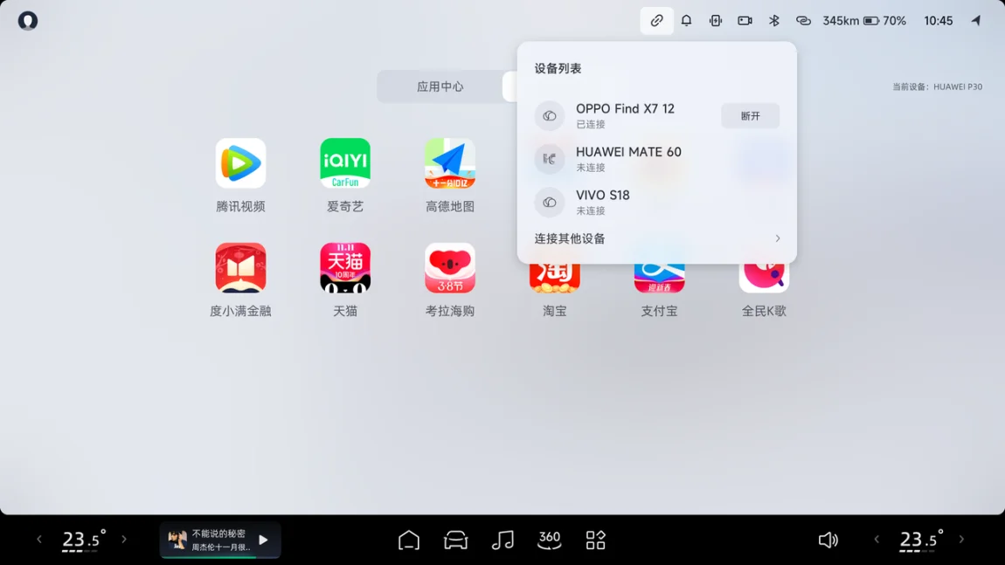Increase right temperature with the right arrow
Screen dimensions: 1005x565
(961, 540)
